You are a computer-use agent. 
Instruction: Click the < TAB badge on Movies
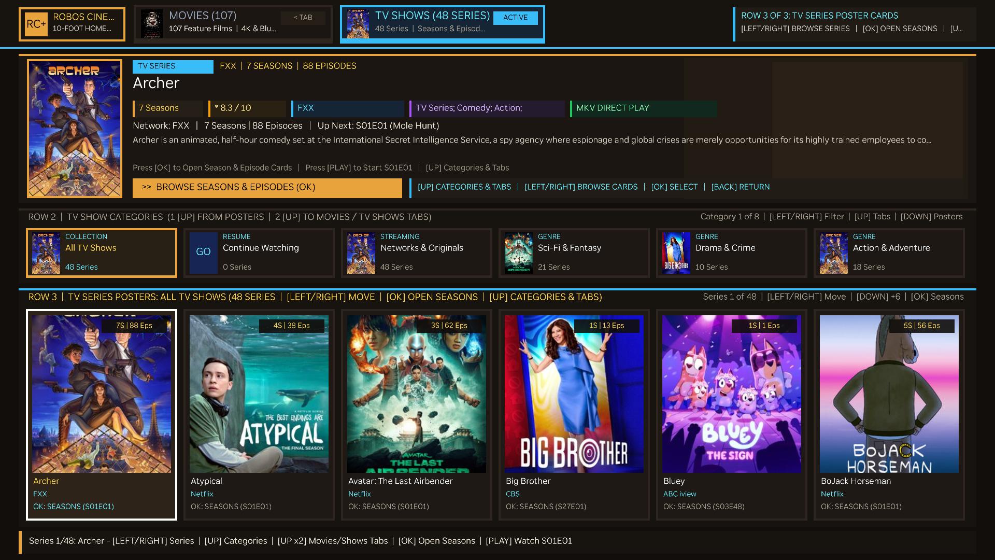tap(303, 18)
